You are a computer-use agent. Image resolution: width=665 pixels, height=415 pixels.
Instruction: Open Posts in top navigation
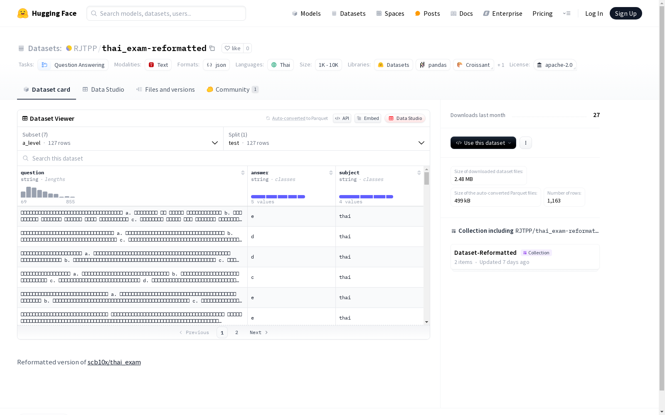[427, 13]
